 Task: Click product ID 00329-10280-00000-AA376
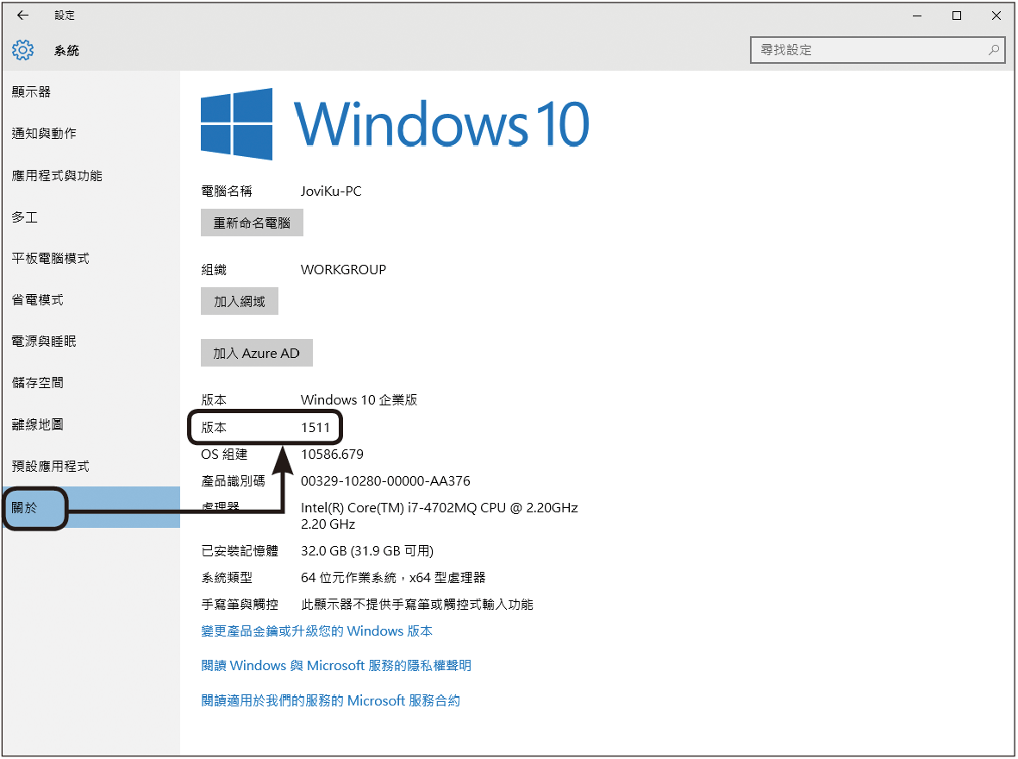385,481
